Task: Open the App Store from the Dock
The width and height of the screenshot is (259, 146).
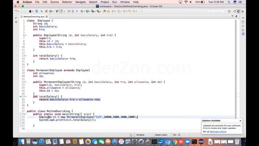Action: point(115,142)
